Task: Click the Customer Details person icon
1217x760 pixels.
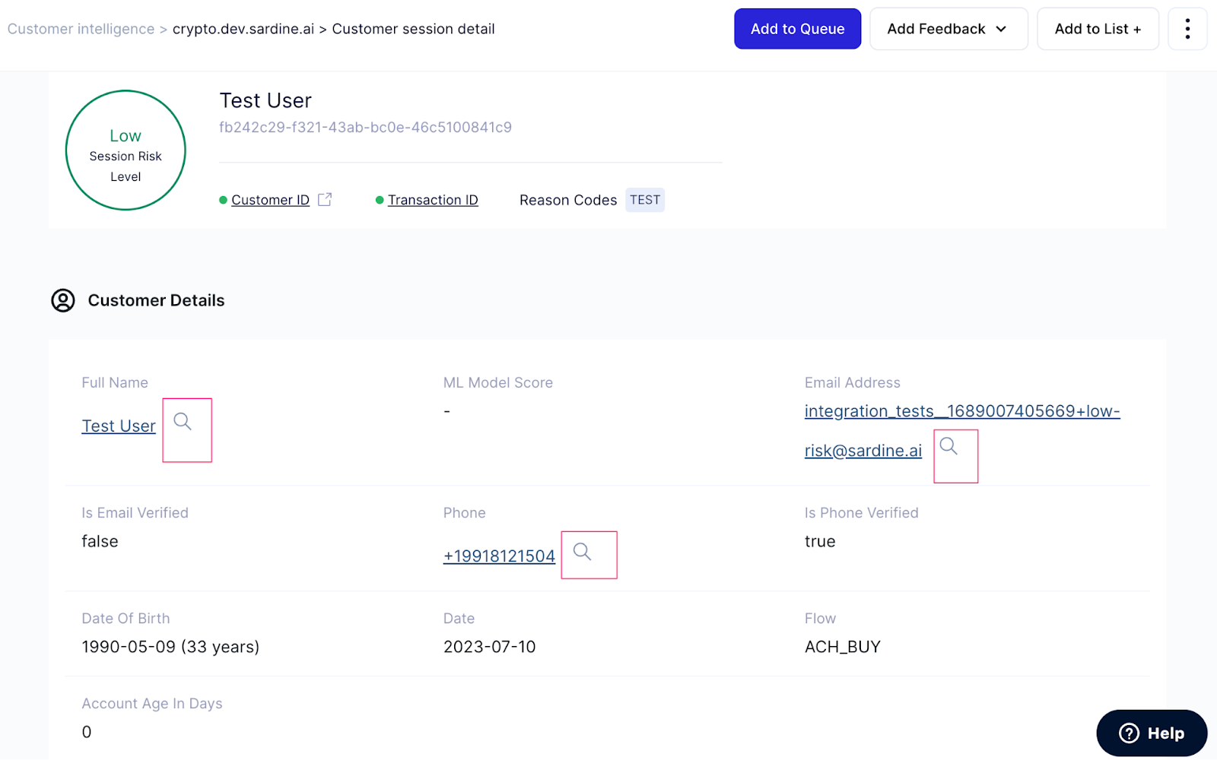Action: click(x=62, y=300)
